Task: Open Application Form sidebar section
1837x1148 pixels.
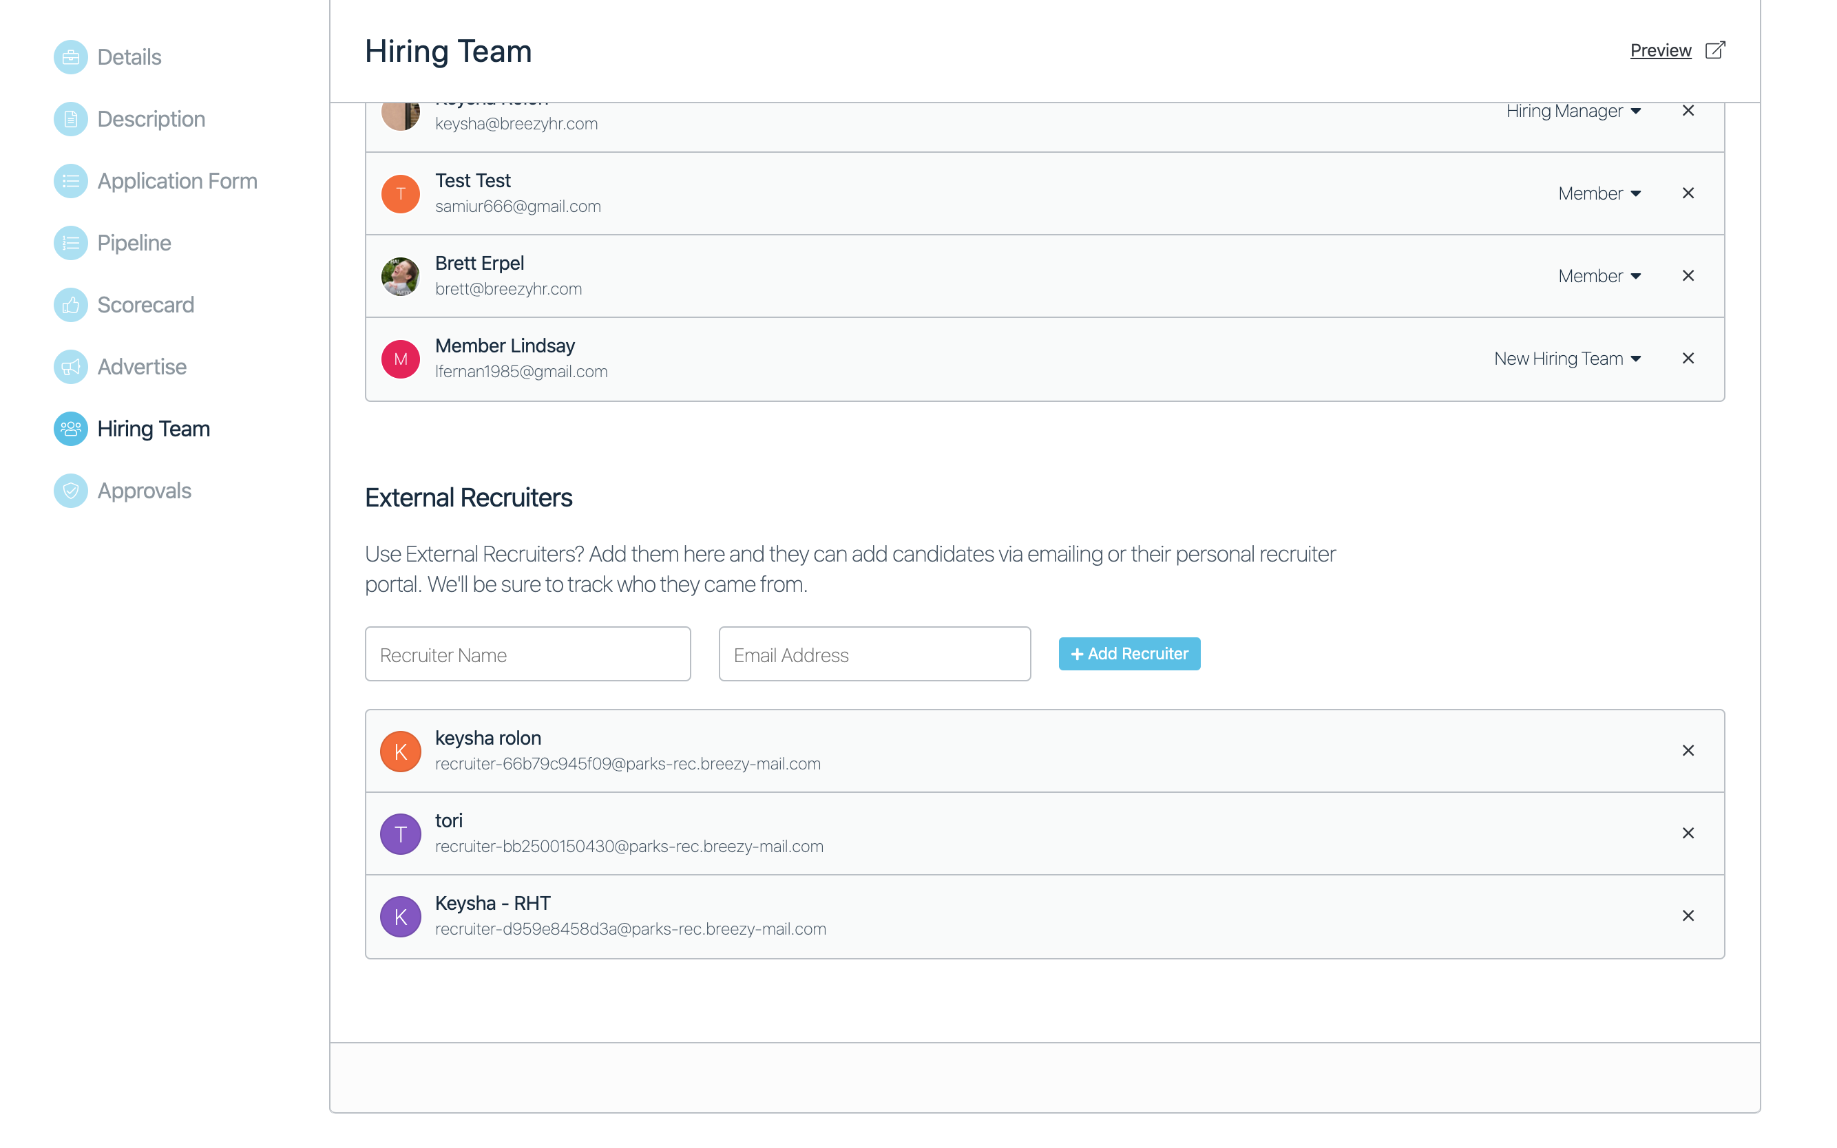Action: [x=176, y=181]
